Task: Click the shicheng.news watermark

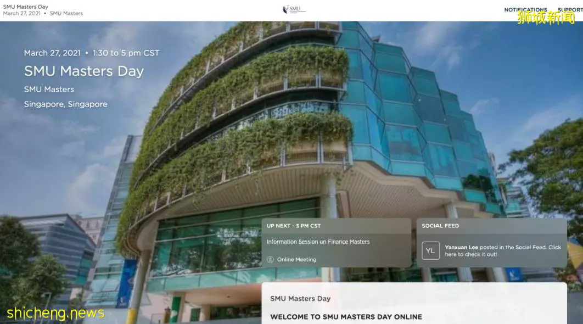Action: (x=55, y=313)
